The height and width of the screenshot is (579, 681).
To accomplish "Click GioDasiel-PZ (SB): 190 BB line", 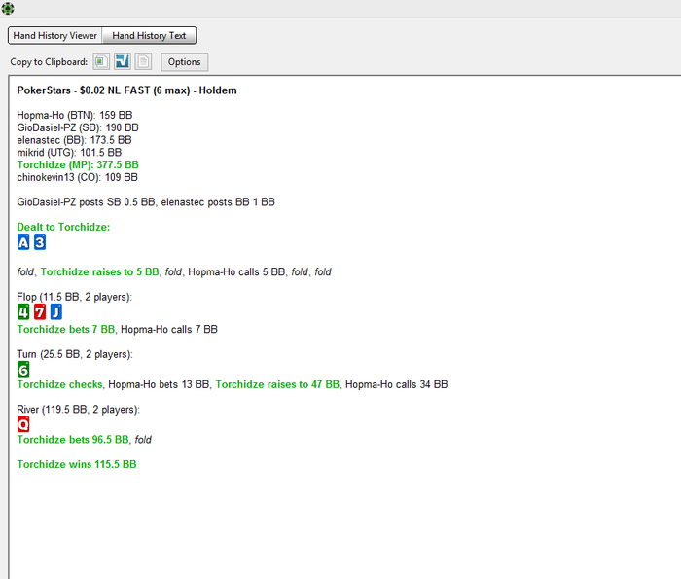I will pos(78,127).
